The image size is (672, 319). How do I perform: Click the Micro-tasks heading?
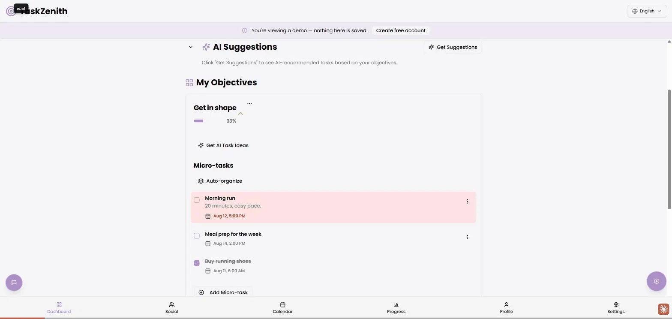click(213, 166)
